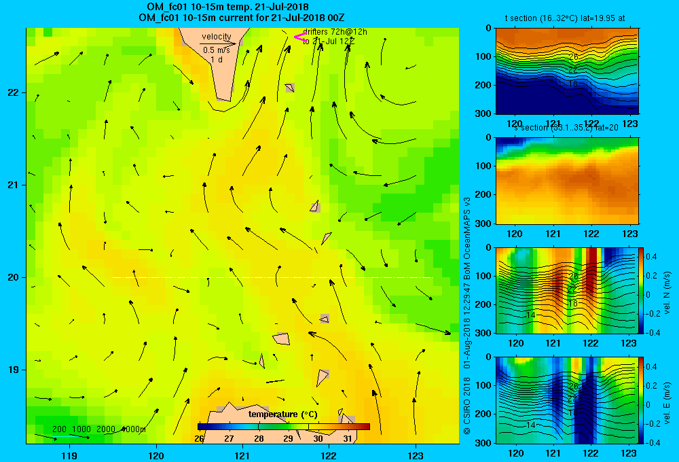This screenshot has height=462, width=679.
Task: Click longitude '122' under salinity section
Action: tap(591, 234)
